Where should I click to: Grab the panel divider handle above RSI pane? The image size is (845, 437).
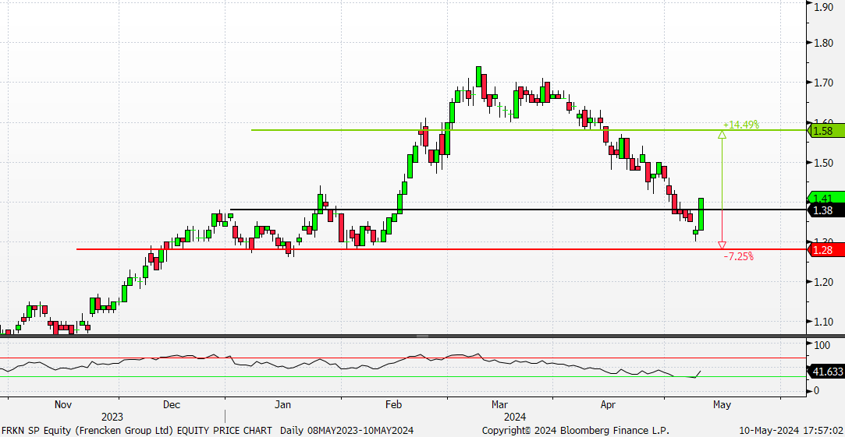[422, 336]
